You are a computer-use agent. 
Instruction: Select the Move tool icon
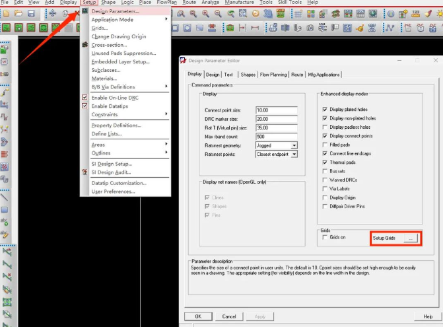tap(52, 14)
